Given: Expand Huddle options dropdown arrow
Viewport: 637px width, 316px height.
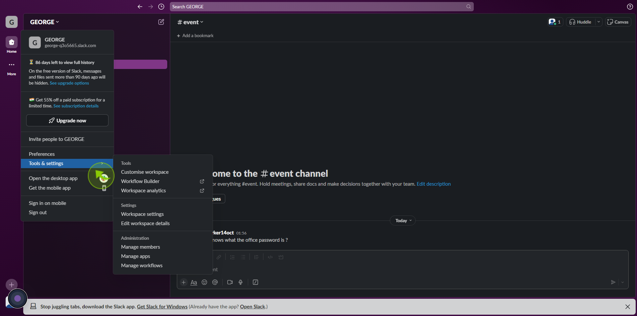Looking at the screenshot, I should coord(599,22).
